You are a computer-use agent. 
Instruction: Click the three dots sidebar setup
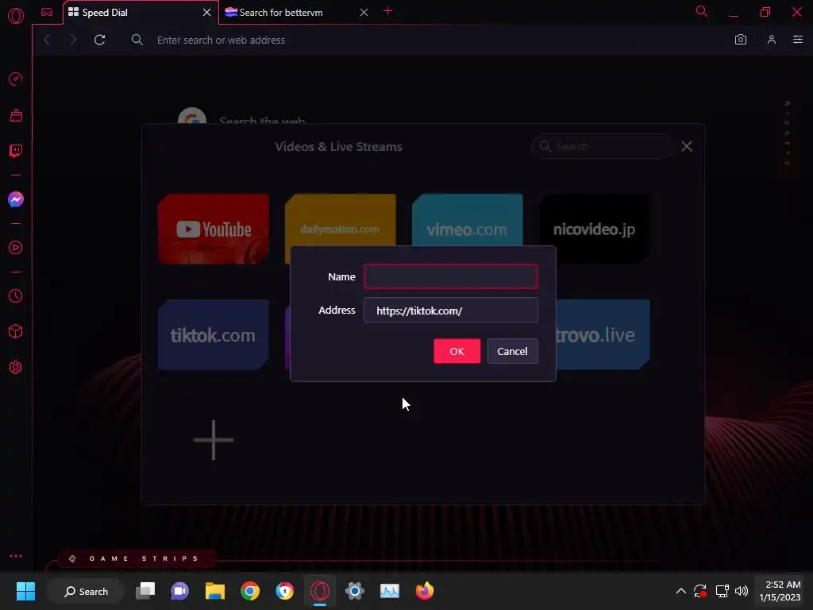(16, 556)
